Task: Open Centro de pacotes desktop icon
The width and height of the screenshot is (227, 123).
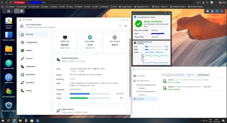Action: pos(9,23)
